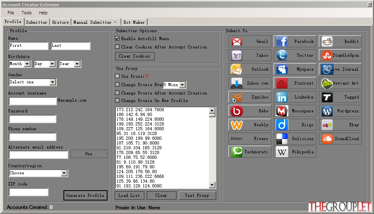Open the Manual Submitter tab

click(x=96, y=22)
